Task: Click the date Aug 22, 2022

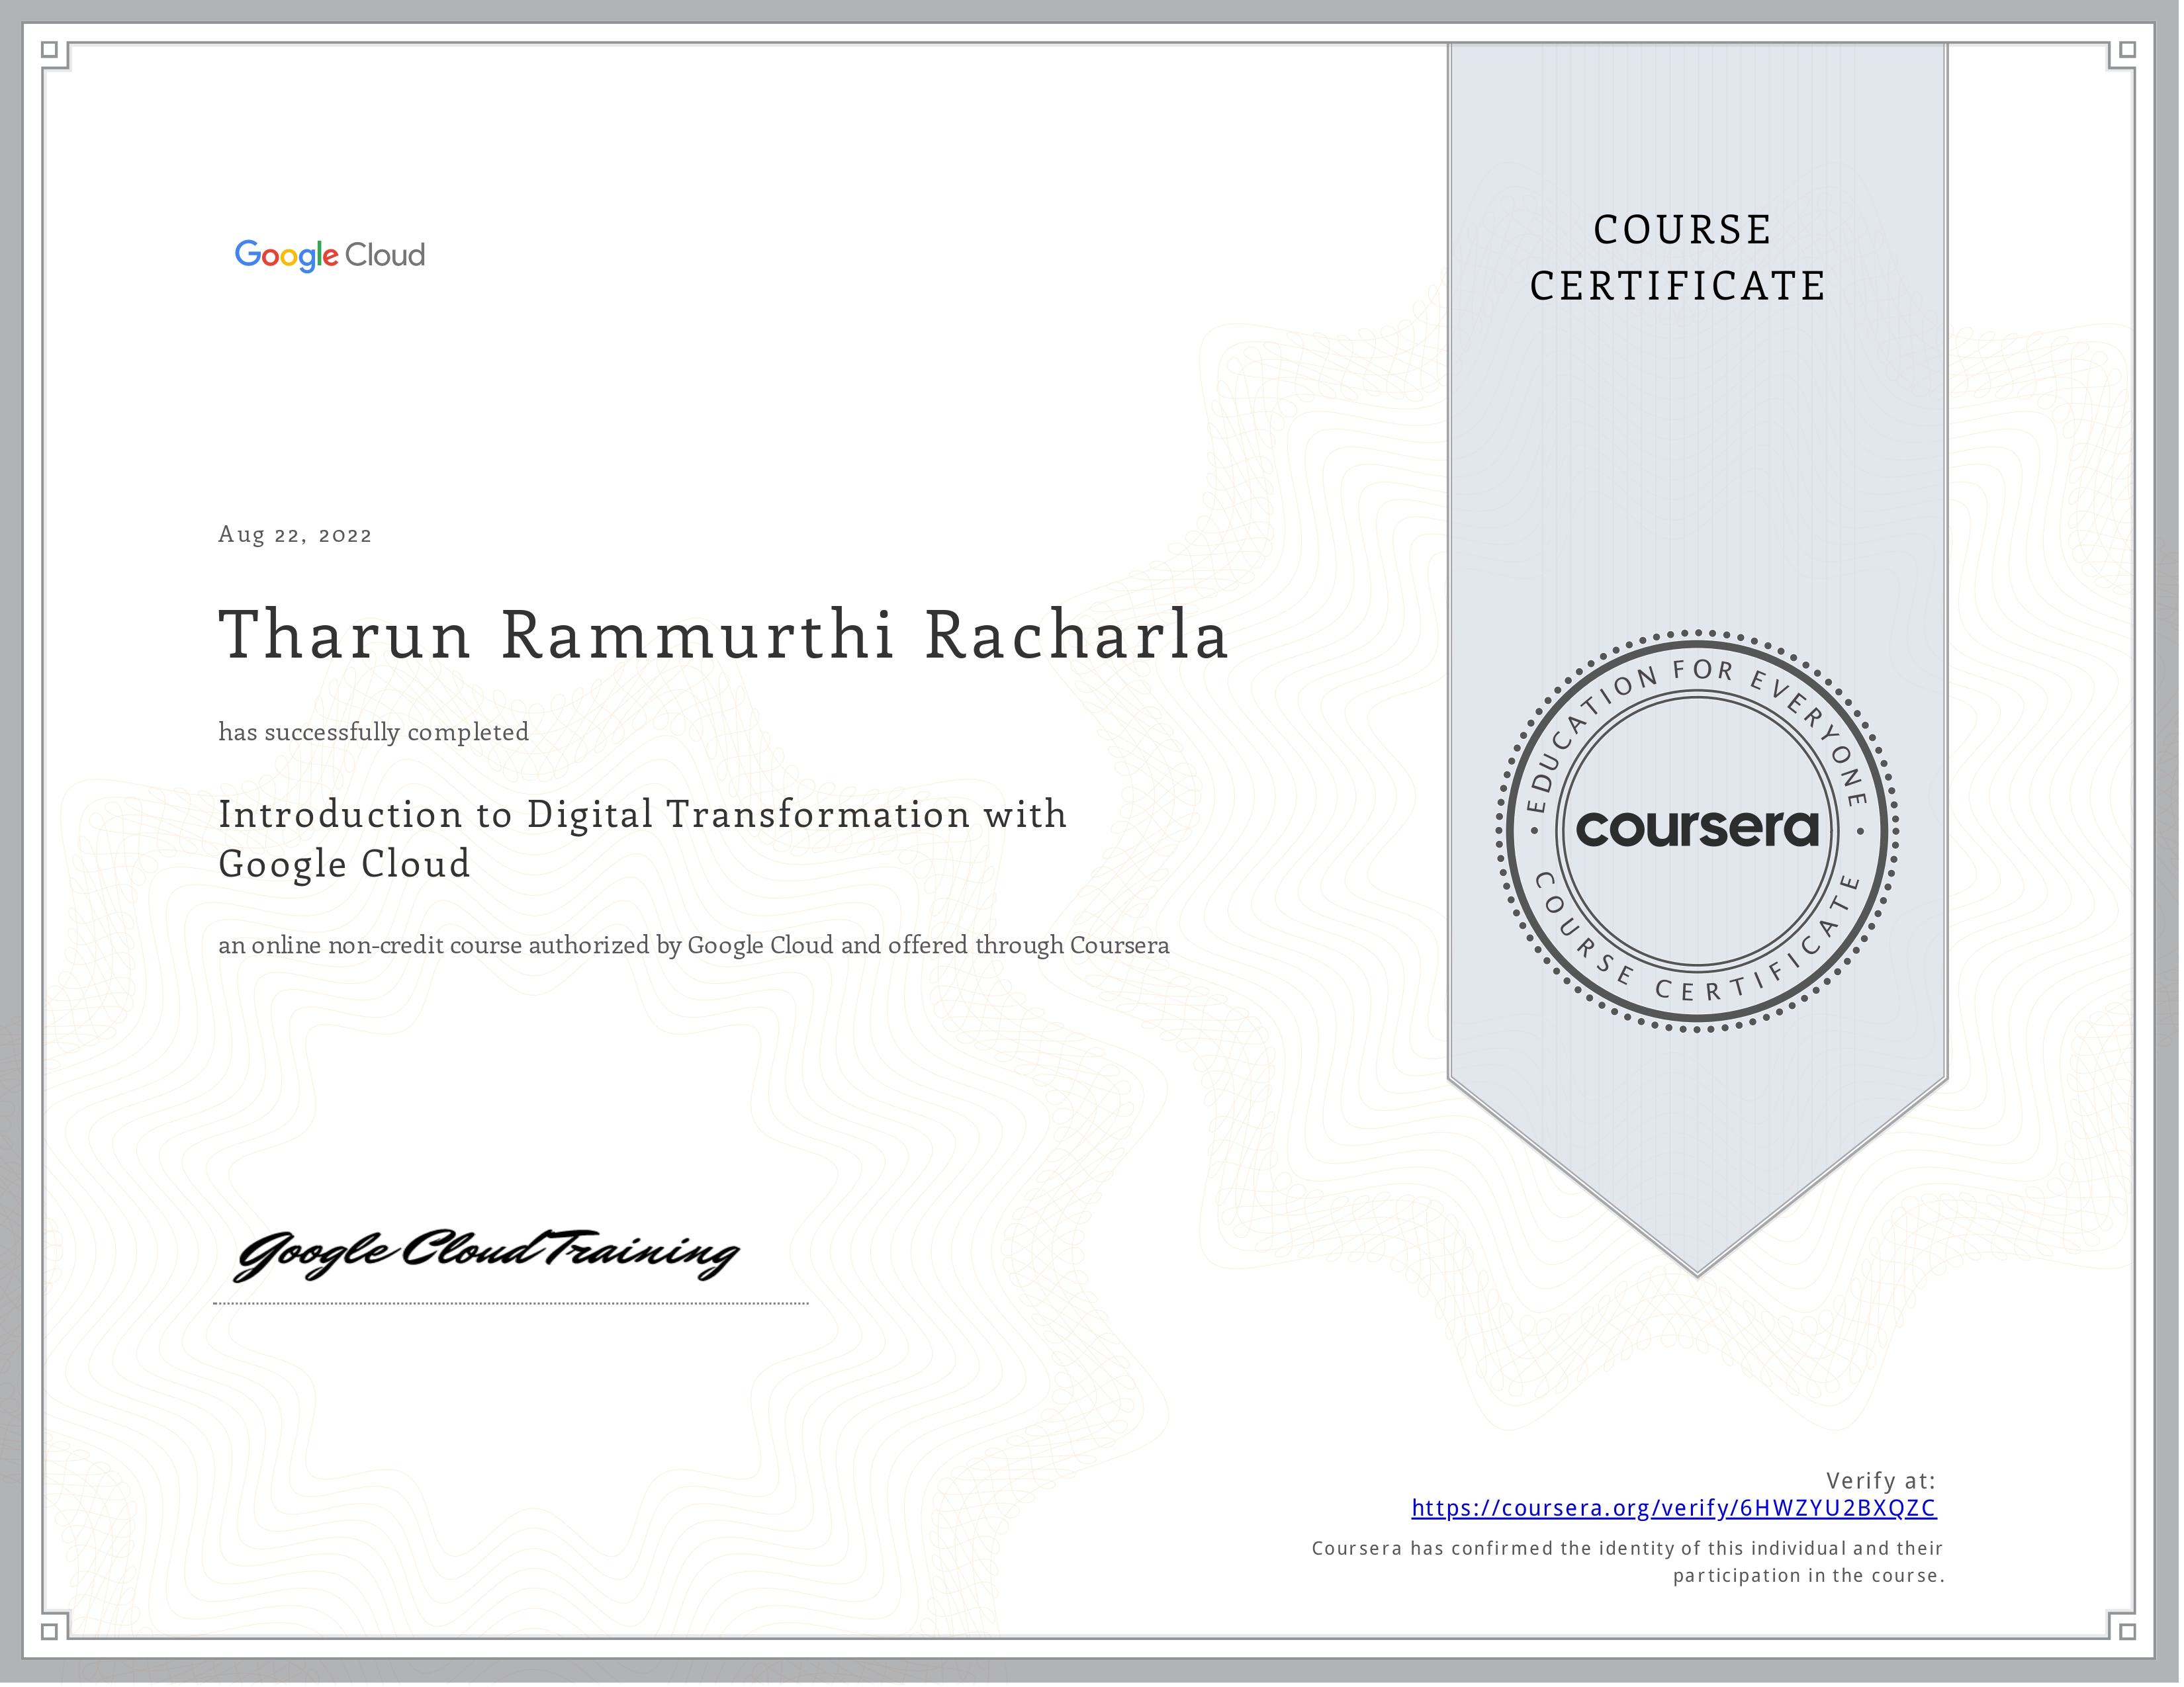Action: click(x=295, y=535)
